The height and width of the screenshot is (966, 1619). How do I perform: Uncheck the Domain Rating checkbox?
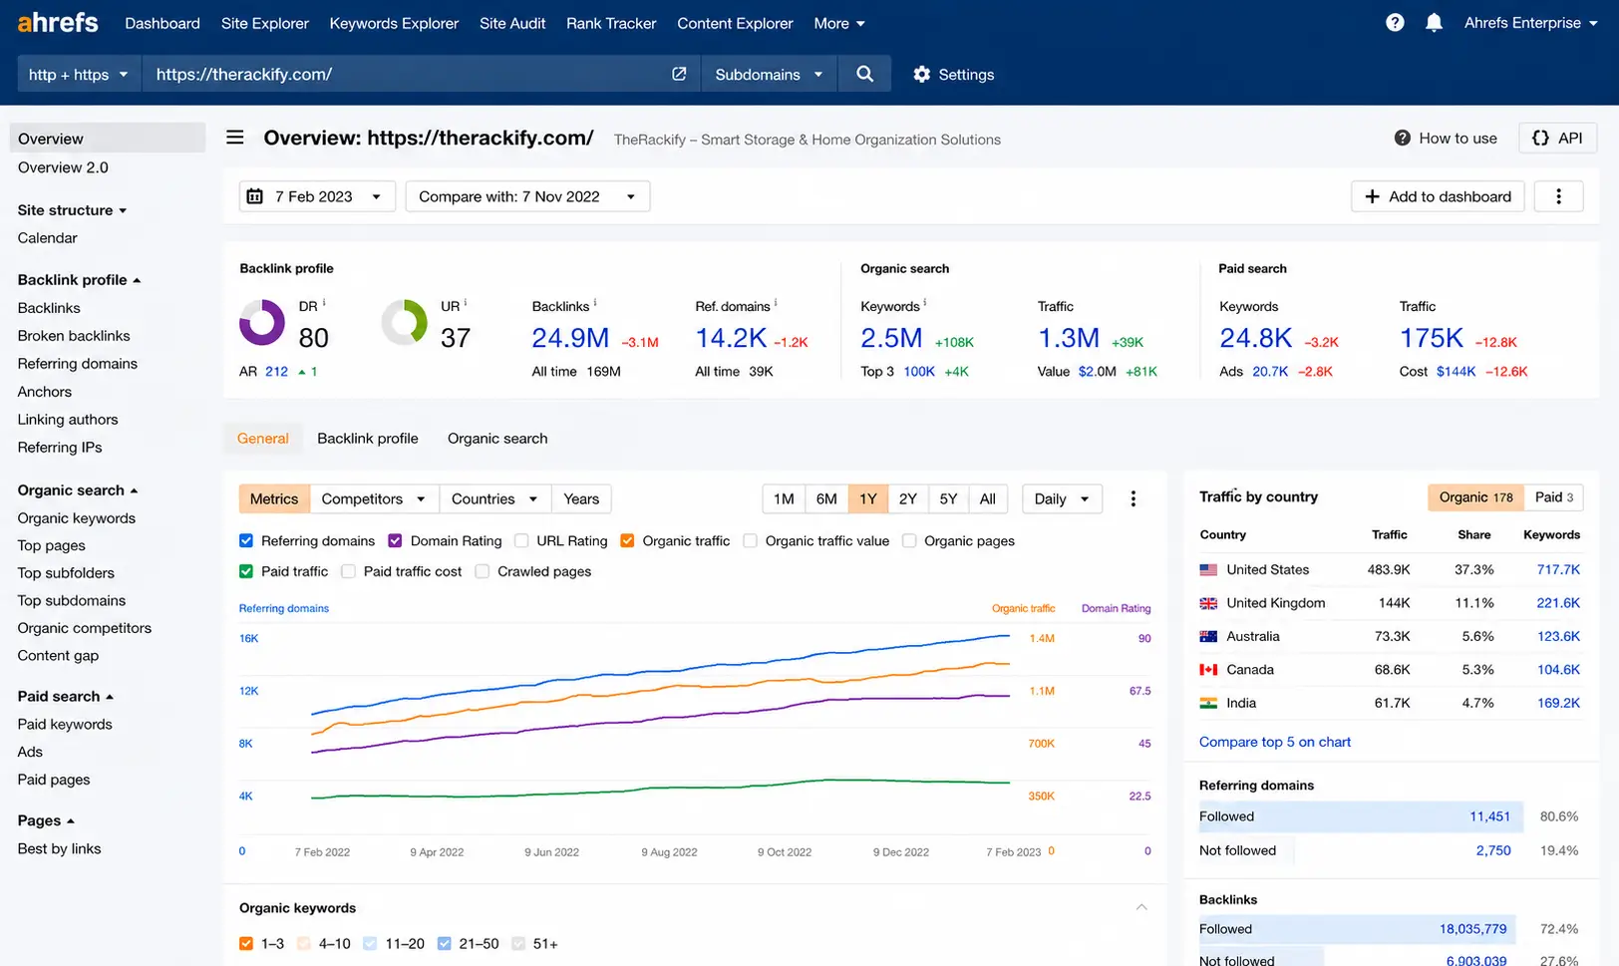pos(395,540)
